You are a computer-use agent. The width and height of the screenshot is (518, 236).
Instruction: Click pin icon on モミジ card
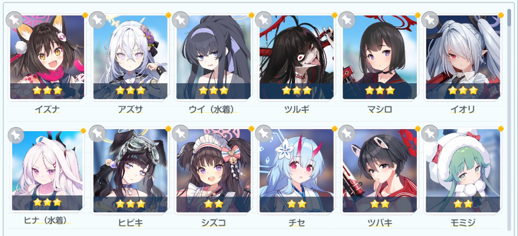point(430,134)
